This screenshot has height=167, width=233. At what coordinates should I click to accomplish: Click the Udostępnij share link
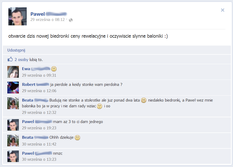16,50
